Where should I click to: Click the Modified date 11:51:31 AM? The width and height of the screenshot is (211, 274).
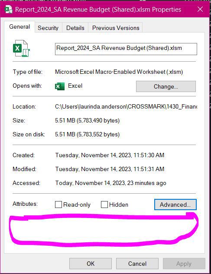110,169
